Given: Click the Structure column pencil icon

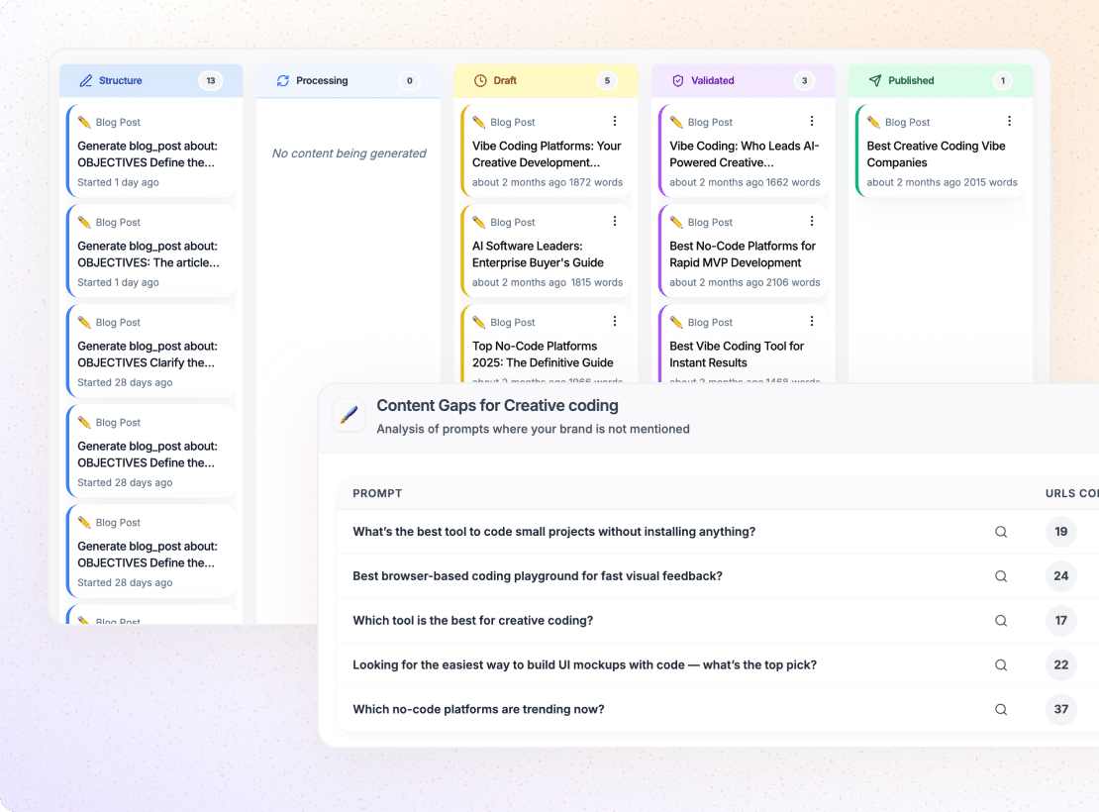Looking at the screenshot, I should click(86, 81).
